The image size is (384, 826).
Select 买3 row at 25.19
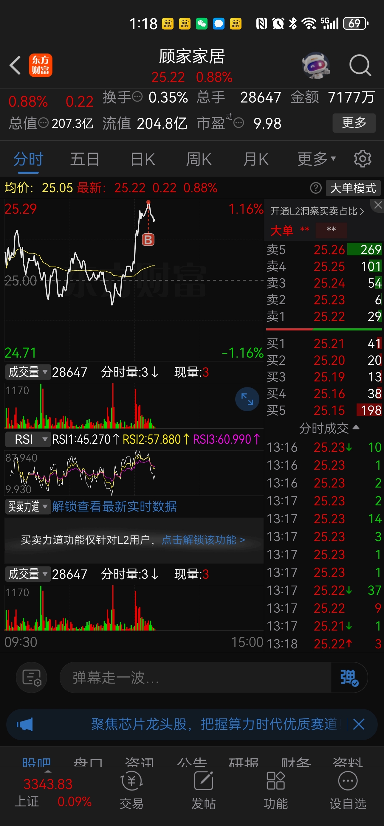324,377
